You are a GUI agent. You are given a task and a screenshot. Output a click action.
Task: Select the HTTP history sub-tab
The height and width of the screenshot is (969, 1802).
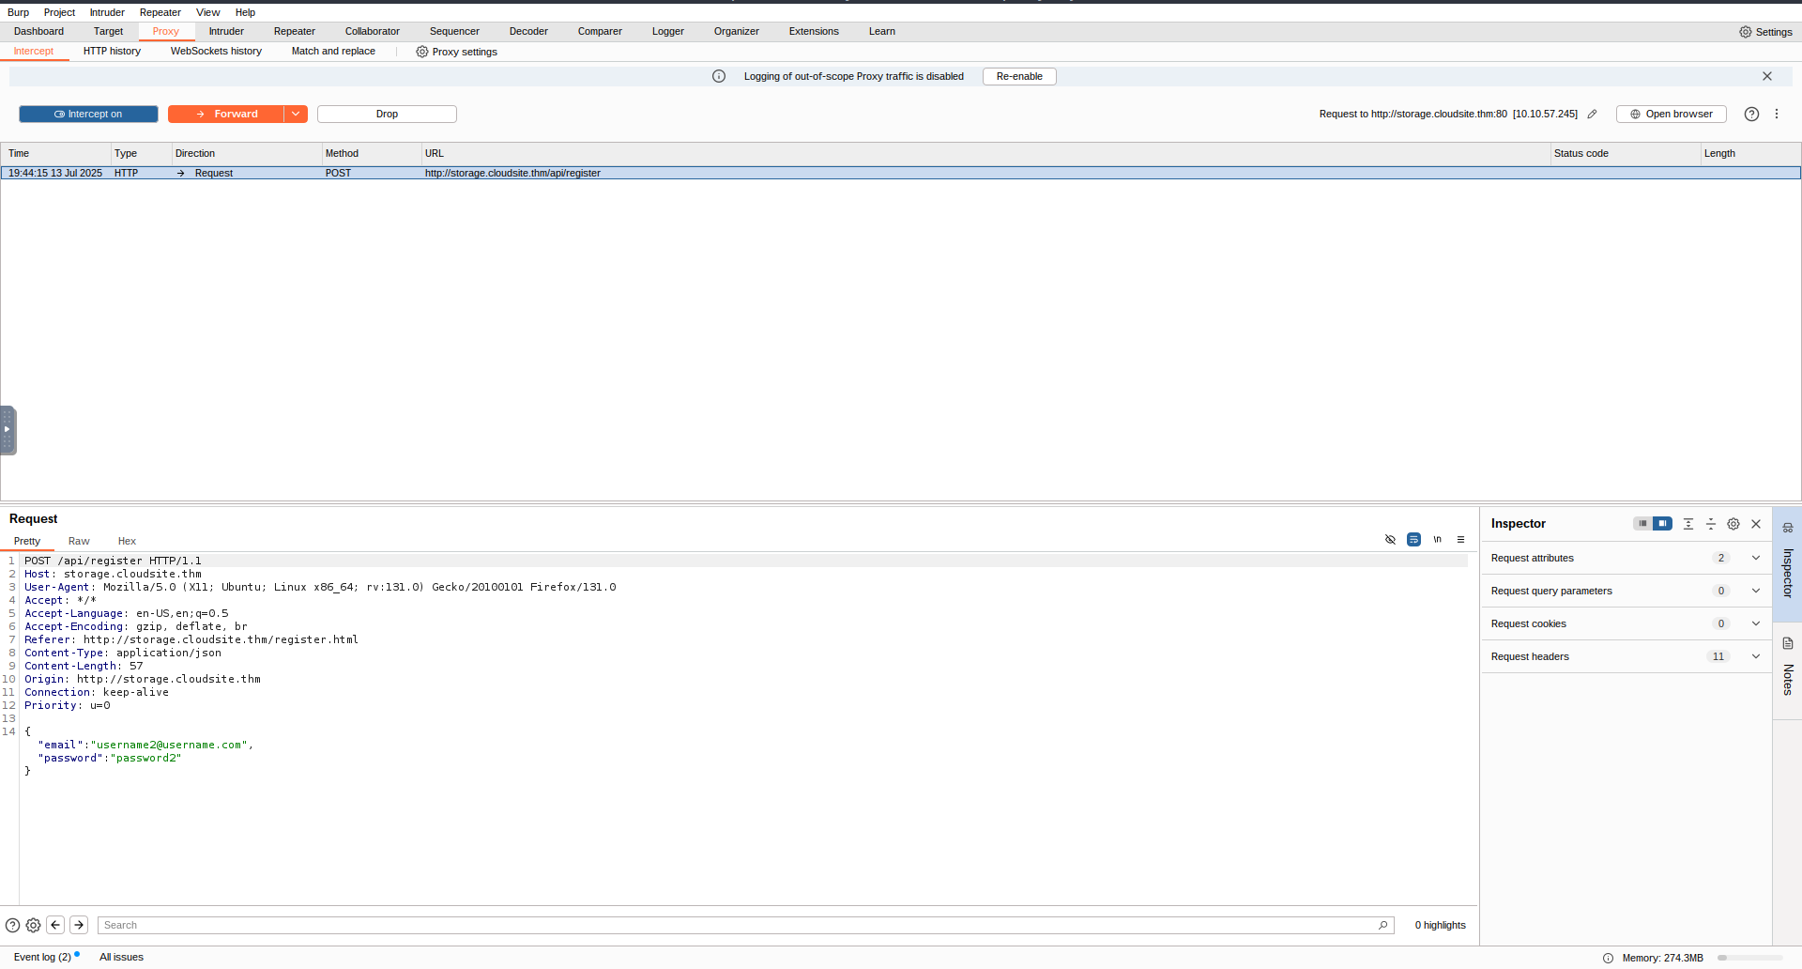[112, 51]
